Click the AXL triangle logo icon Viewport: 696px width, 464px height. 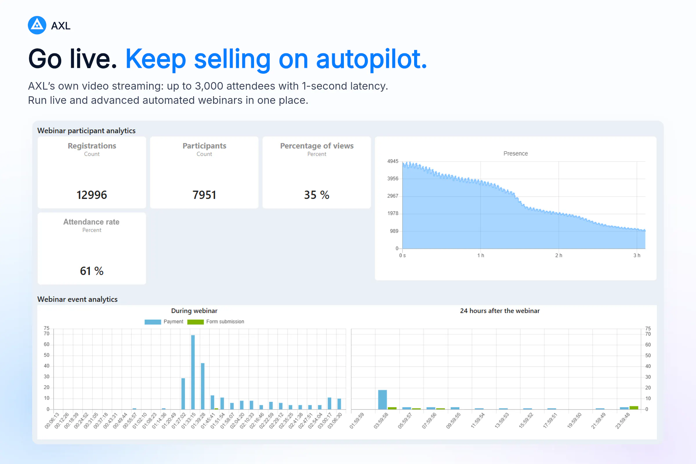37,26
